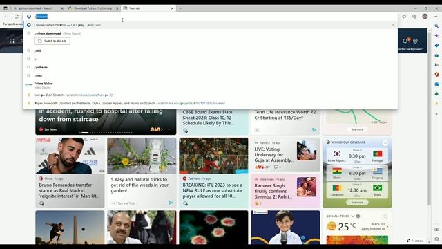Viewport: 442px width, 249px height.
Task: Open BREAKING IPL 2023 article
Action: [213, 190]
